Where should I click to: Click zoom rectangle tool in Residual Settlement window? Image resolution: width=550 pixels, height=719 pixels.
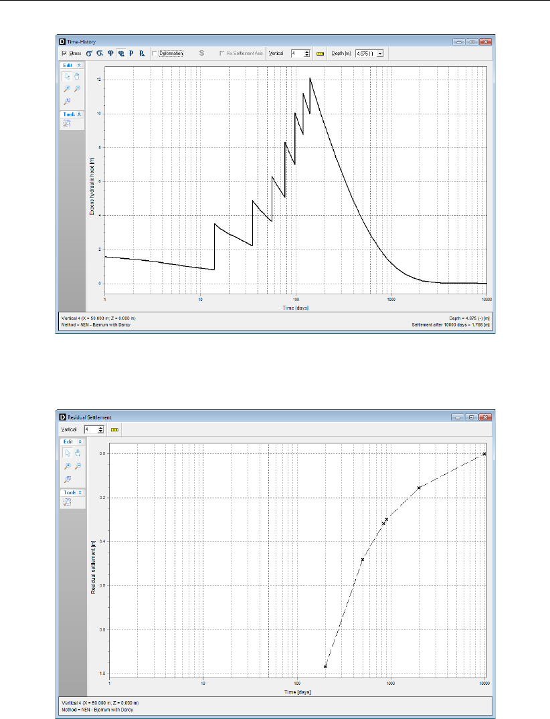coord(68,479)
